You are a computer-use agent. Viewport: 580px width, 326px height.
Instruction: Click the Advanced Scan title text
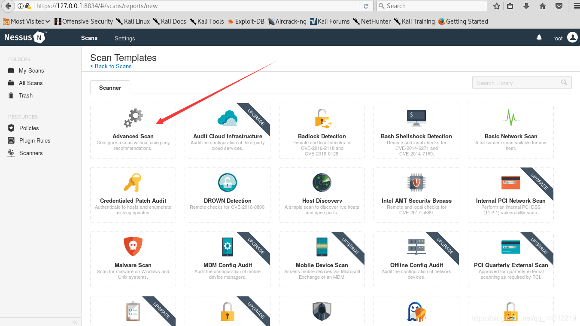pos(133,136)
